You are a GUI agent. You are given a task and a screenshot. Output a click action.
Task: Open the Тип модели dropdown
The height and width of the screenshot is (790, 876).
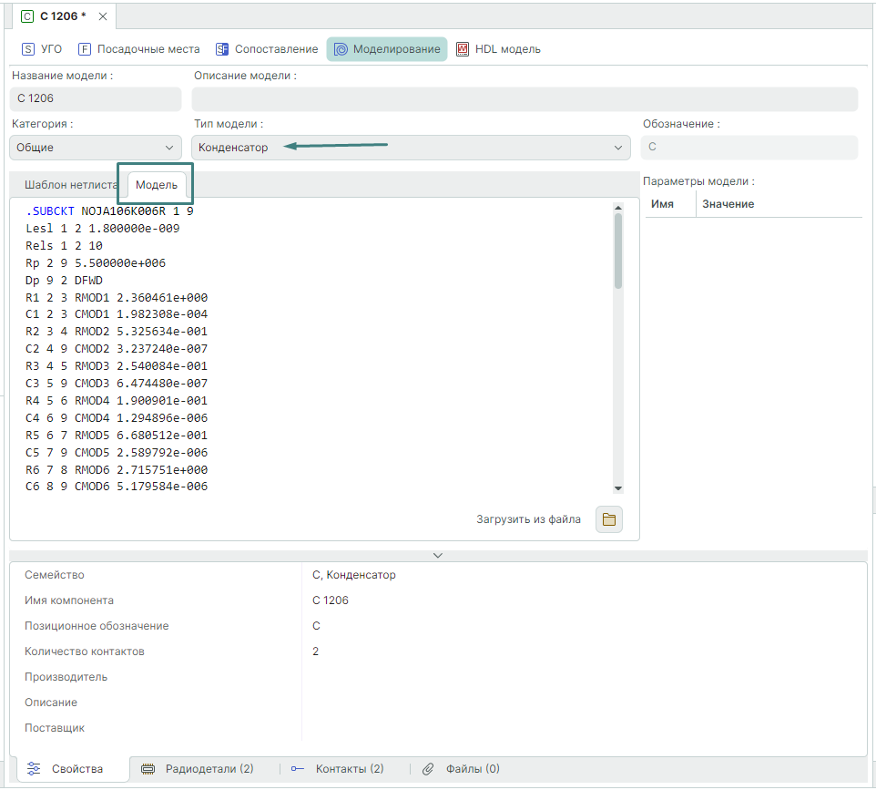[x=410, y=148]
